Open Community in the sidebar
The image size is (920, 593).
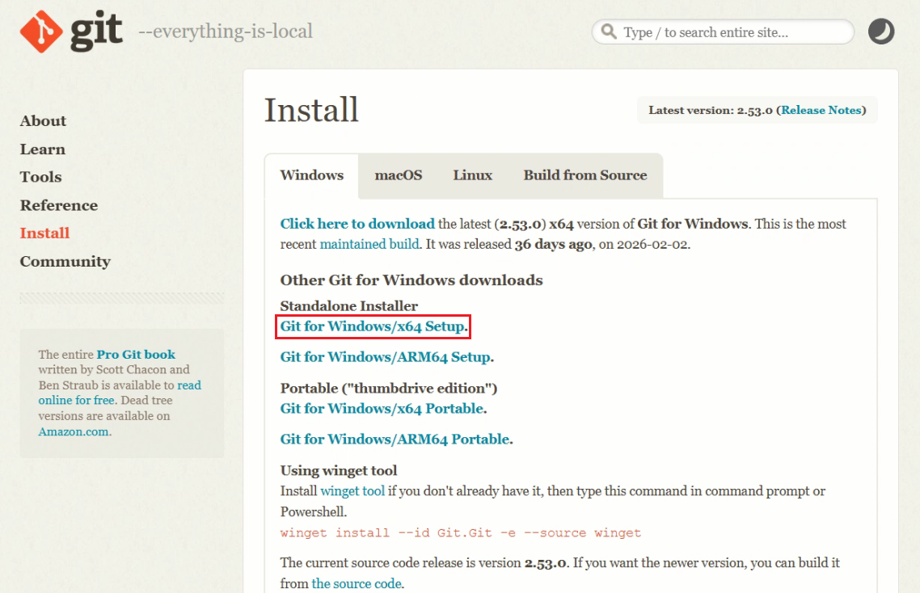[65, 262]
